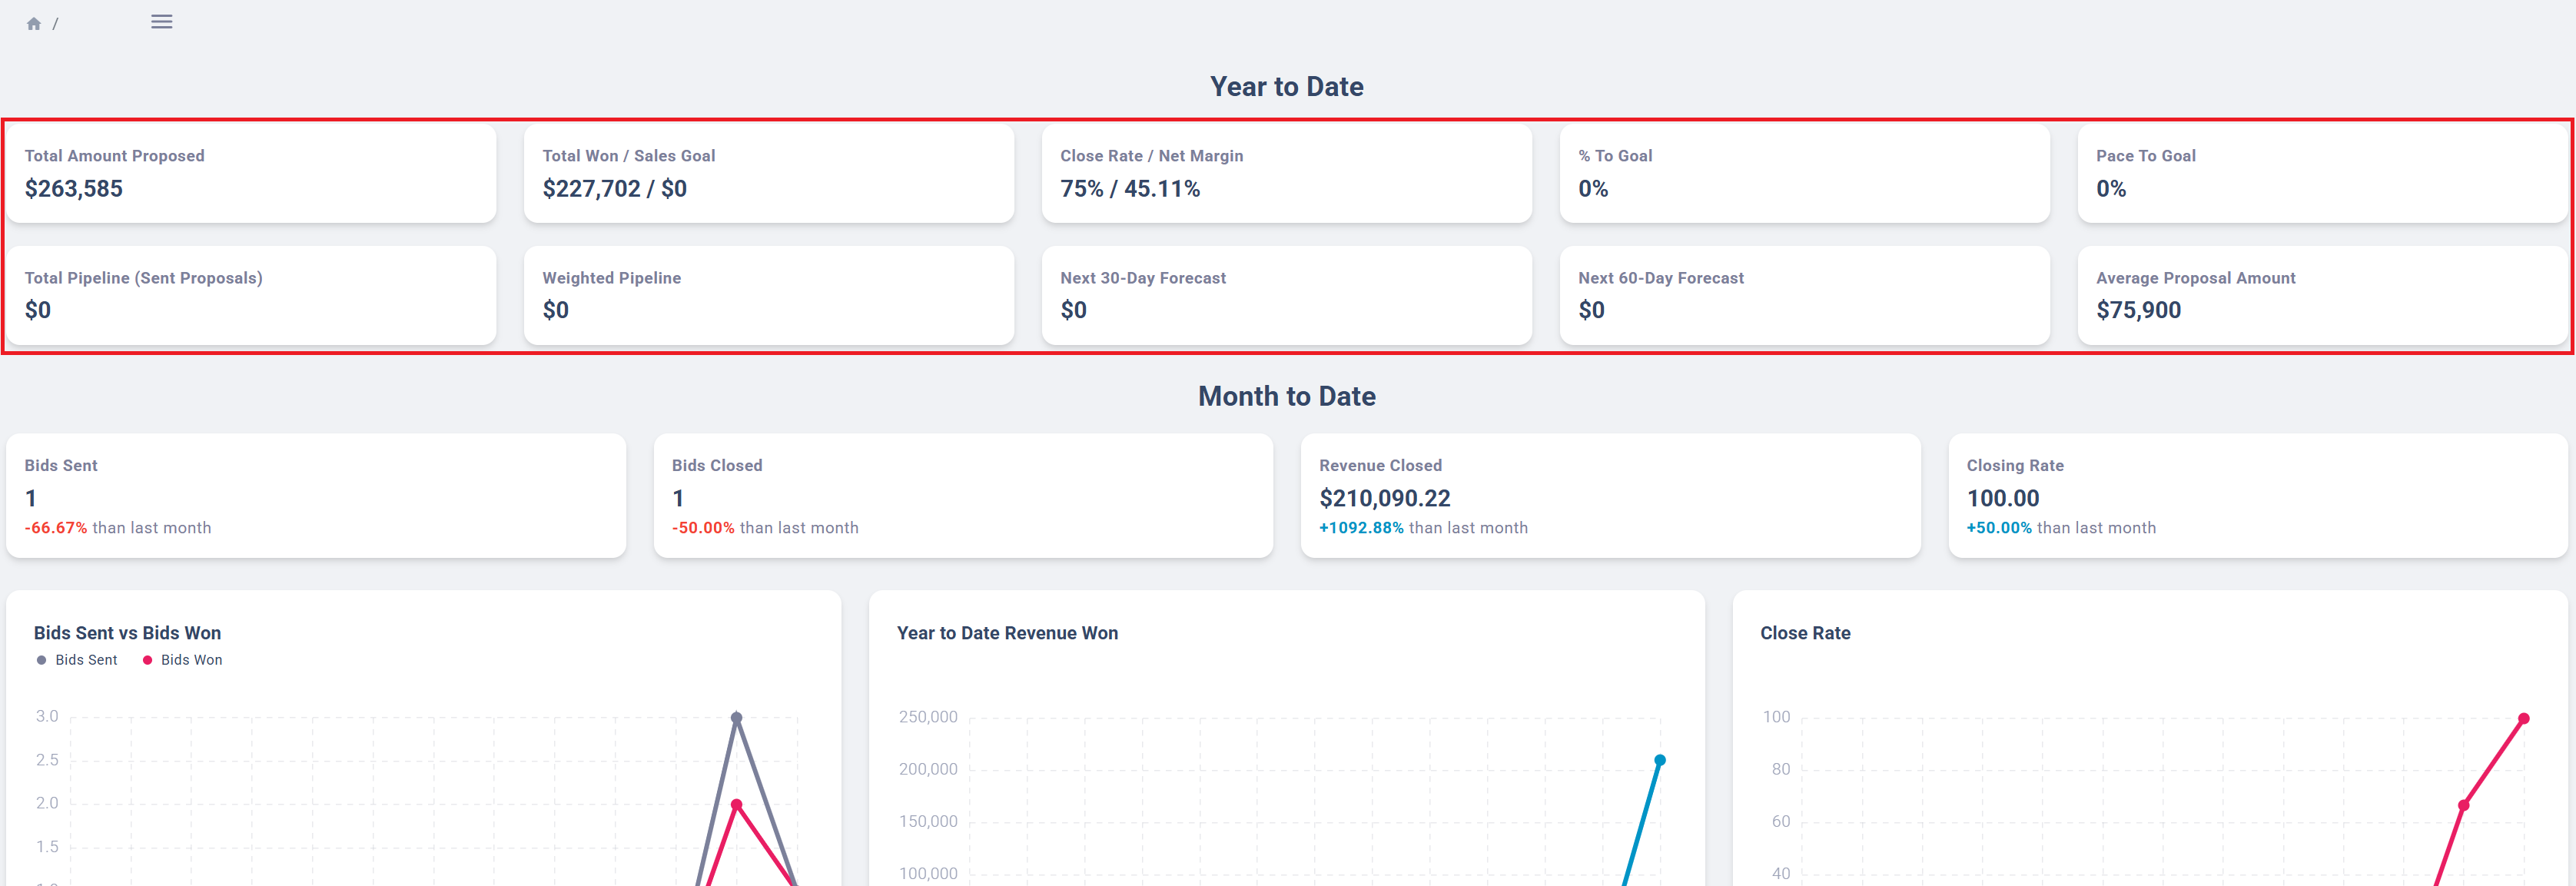Click the blue revenue chart data point
2576x886 pixels.
[x=1660, y=760]
